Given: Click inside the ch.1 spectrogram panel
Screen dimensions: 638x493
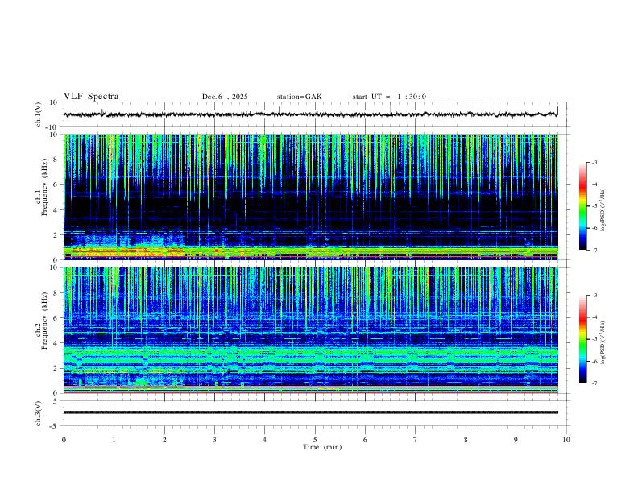Looking at the screenshot, I should [x=310, y=197].
